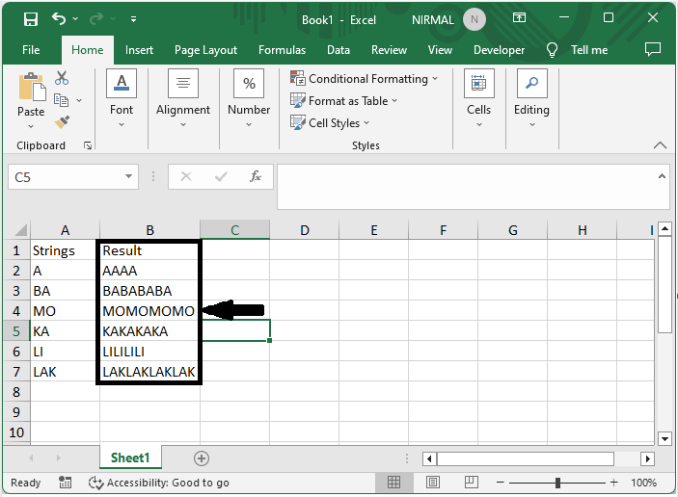
Task: Switch to the Developer tab
Action: 499,50
